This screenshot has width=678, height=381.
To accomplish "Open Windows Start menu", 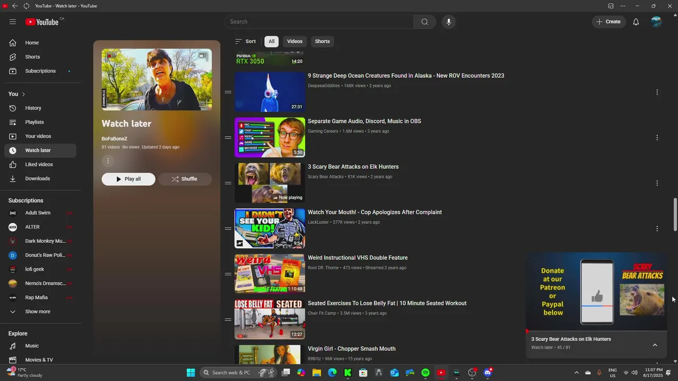I will point(191,373).
